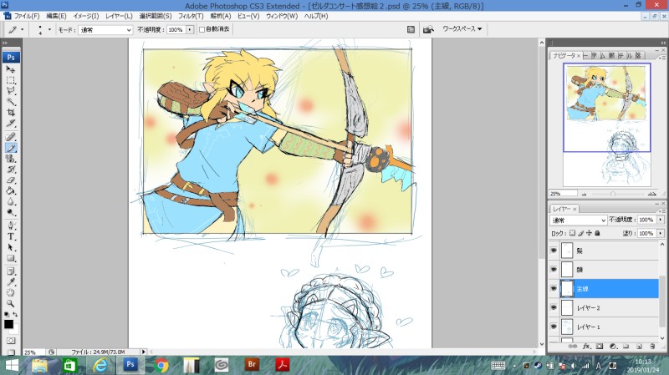This screenshot has height=375, width=669.
Task: Select the Move tool
Action: 11,69
